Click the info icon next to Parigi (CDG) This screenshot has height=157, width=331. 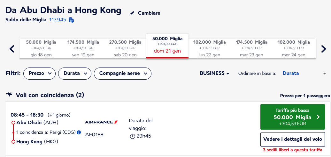pyautogui.click(x=79, y=132)
